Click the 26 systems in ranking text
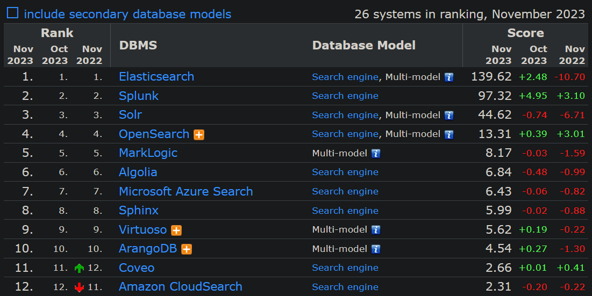The height and width of the screenshot is (296, 592). point(469,15)
